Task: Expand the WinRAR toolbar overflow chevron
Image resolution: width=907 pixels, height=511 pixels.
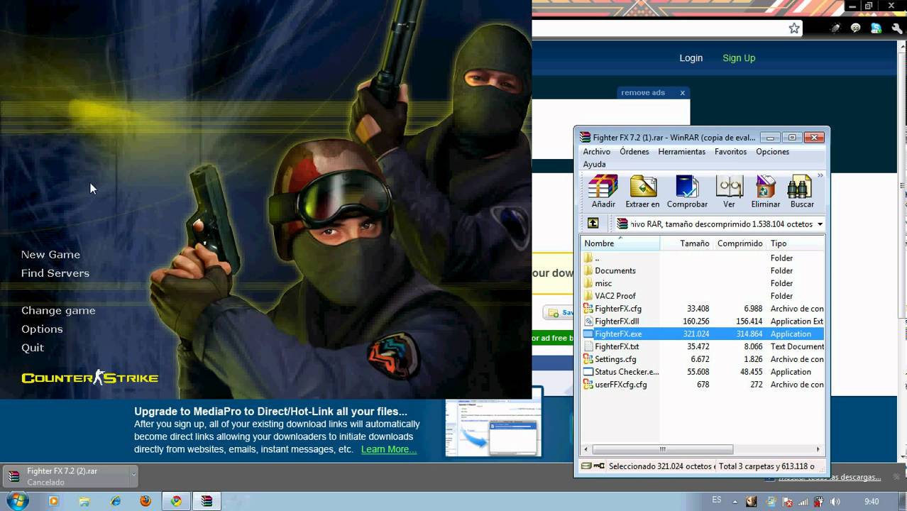Action: pos(820,175)
